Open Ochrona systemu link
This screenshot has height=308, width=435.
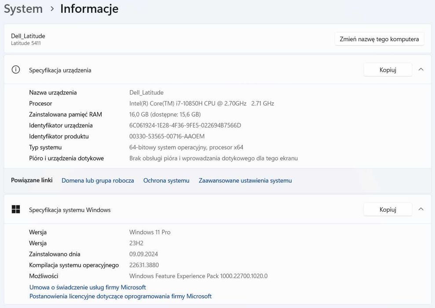click(x=166, y=180)
